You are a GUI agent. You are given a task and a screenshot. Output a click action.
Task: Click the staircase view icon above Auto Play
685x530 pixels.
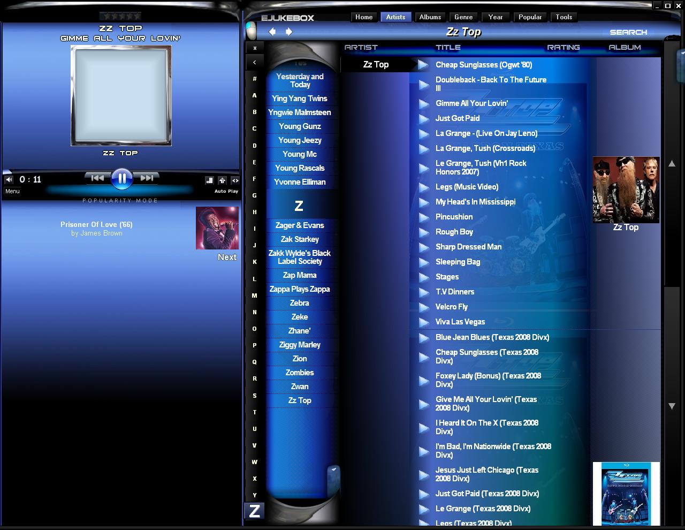[x=210, y=180]
